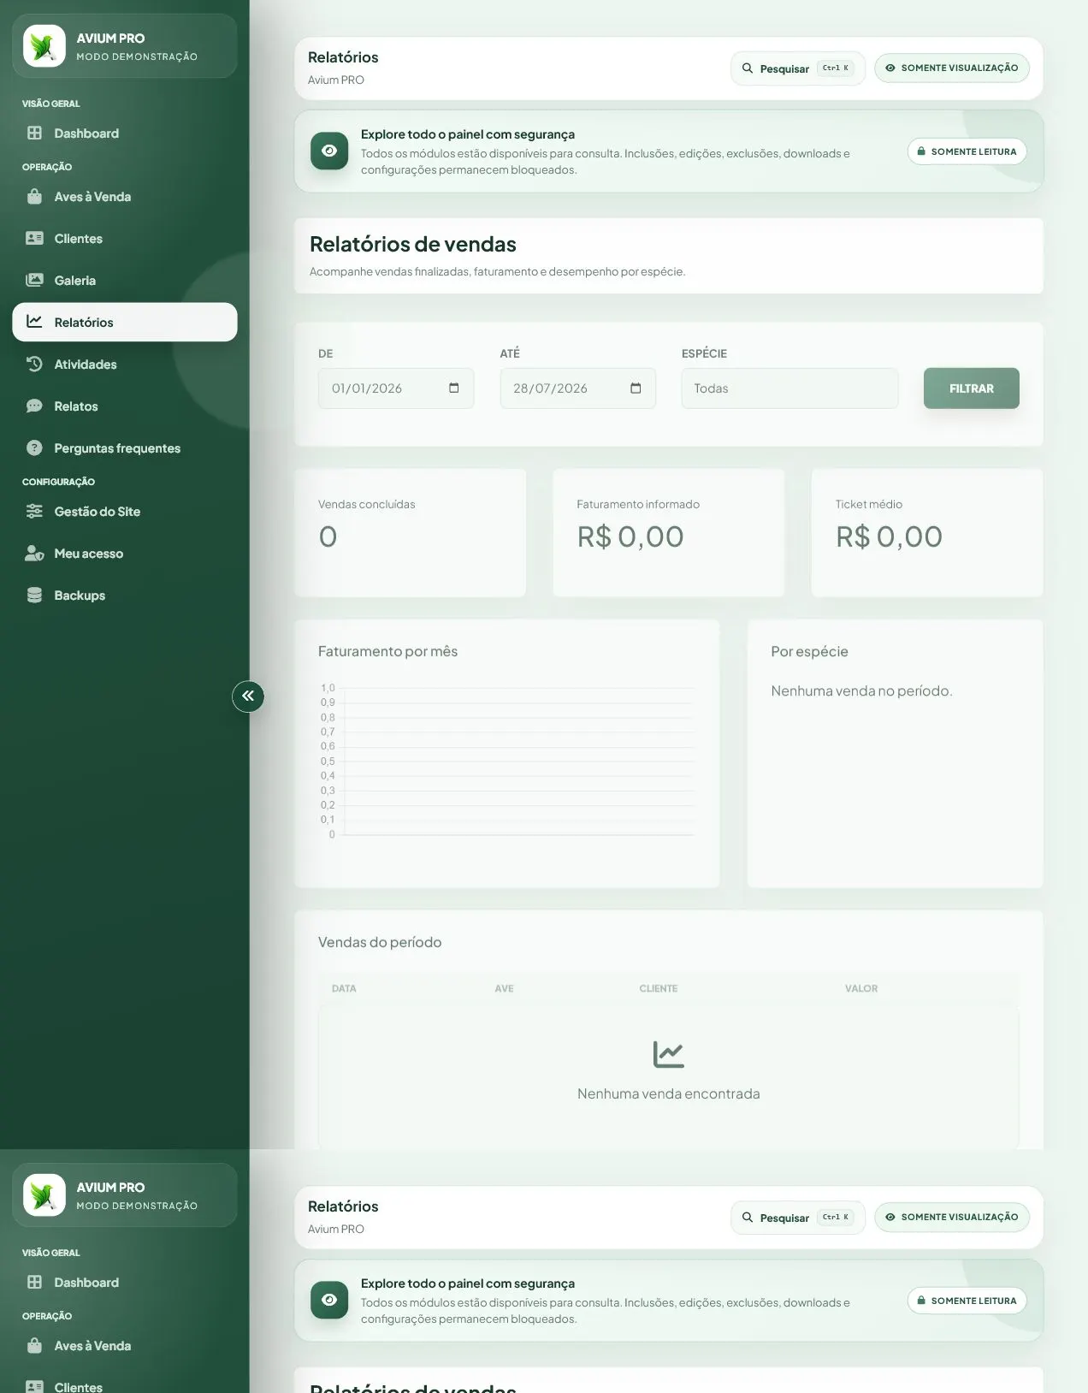Click the DATA column header
This screenshot has height=1393, width=1088.
tap(344, 988)
